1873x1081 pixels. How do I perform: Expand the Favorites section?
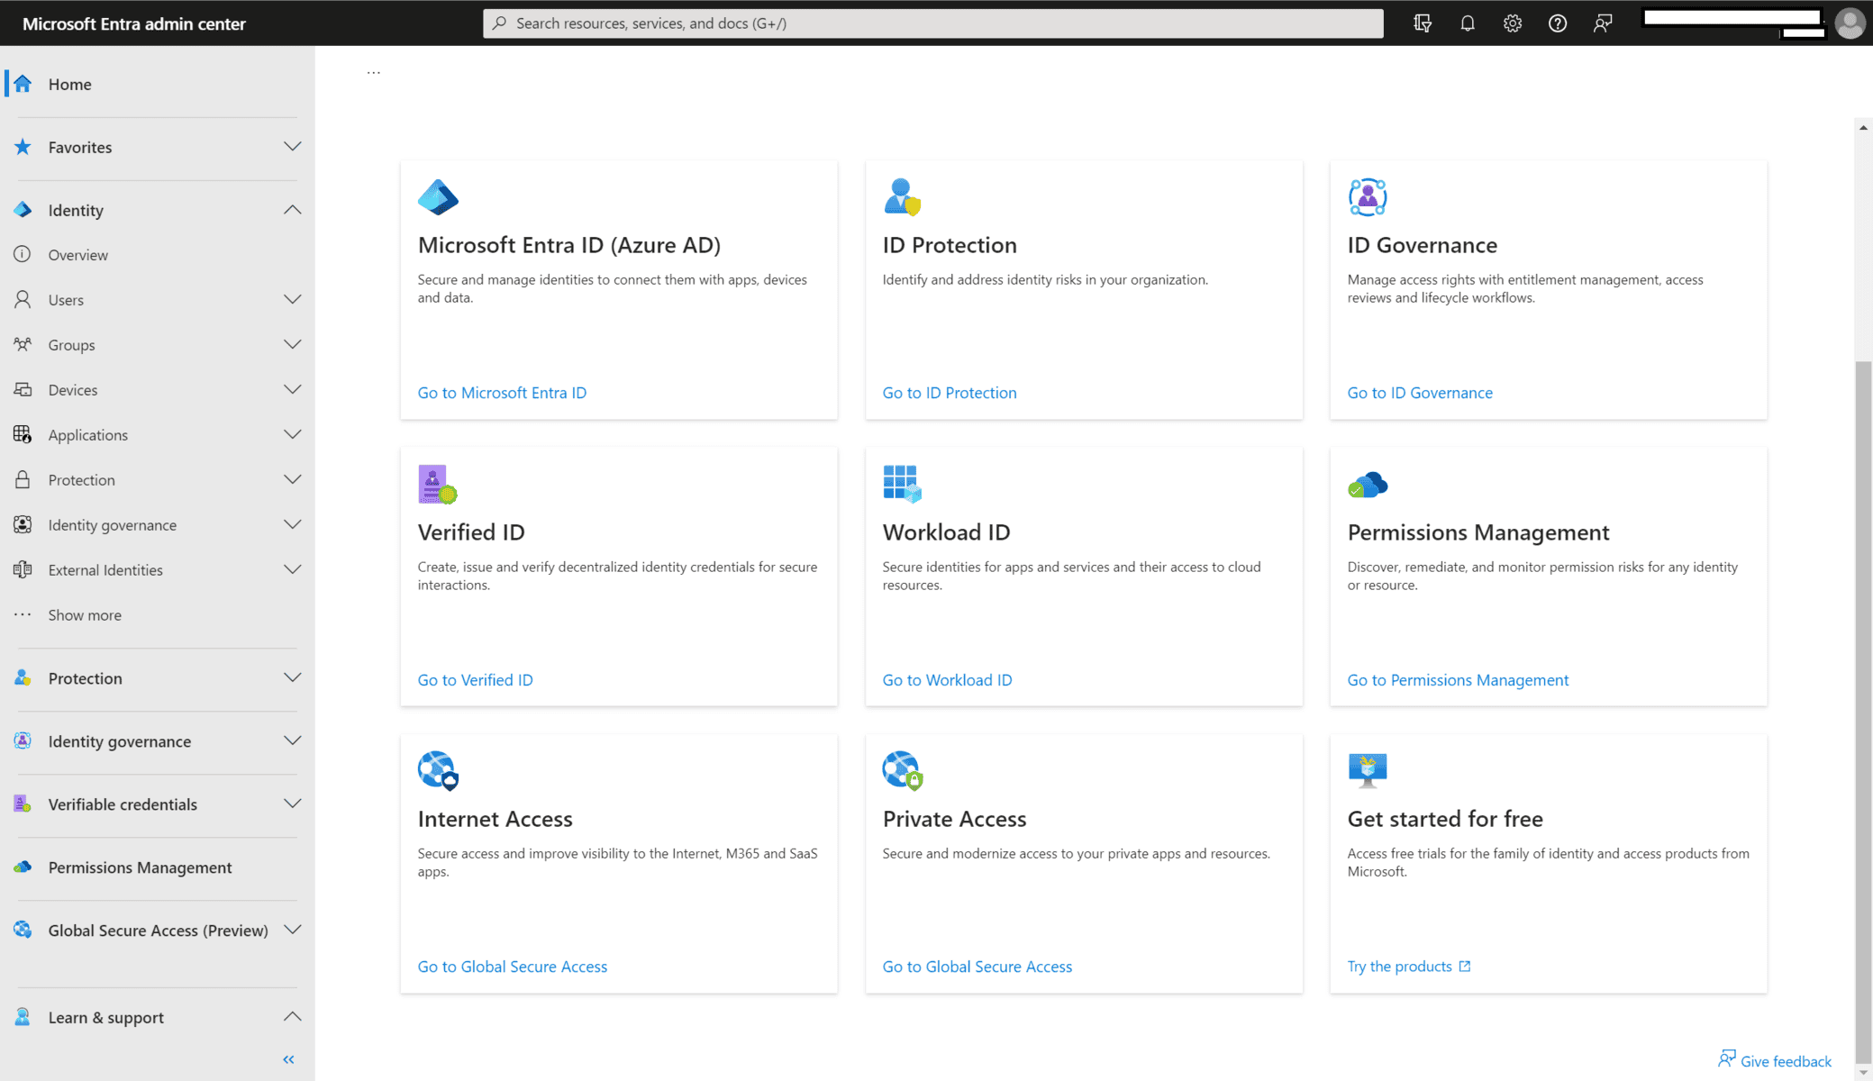click(x=292, y=147)
